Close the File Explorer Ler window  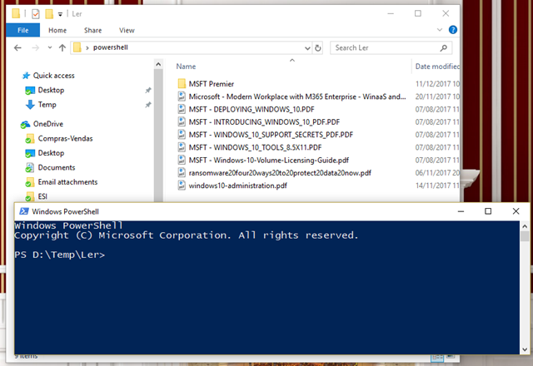446,13
